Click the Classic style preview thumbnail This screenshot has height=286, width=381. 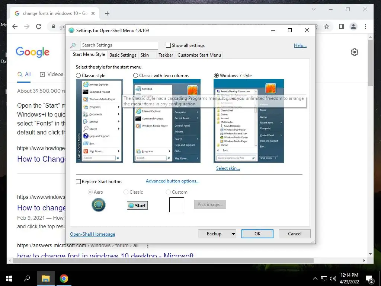(x=99, y=121)
